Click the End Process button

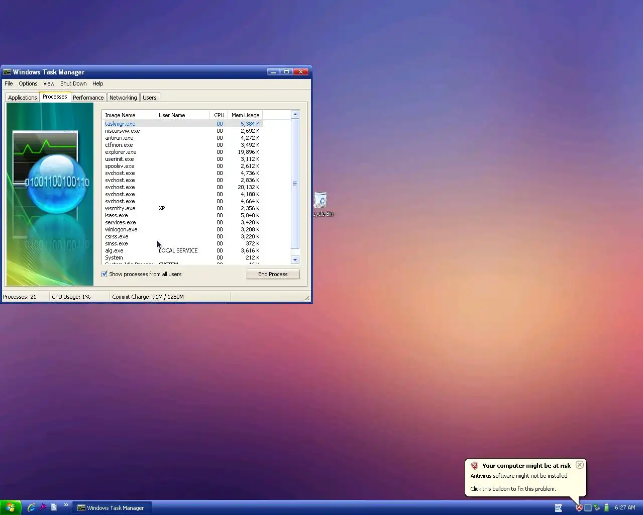(273, 274)
